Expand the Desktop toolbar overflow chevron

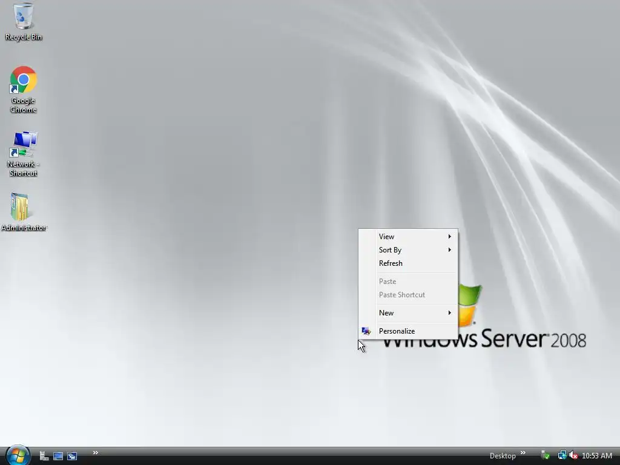[x=523, y=453]
